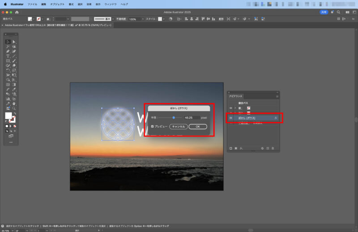Select the Selection tool in toolbar

(x=8, y=42)
